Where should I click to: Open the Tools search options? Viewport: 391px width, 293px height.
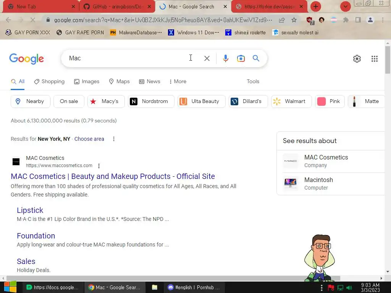(253, 82)
